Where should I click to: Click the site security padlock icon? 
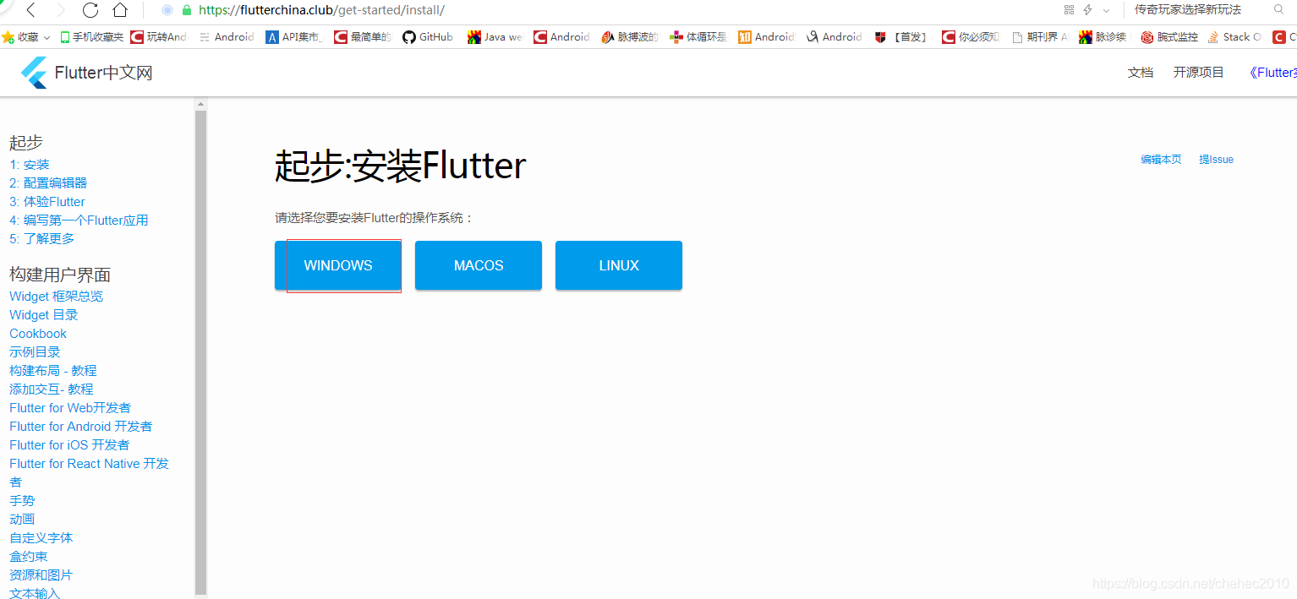188,11
